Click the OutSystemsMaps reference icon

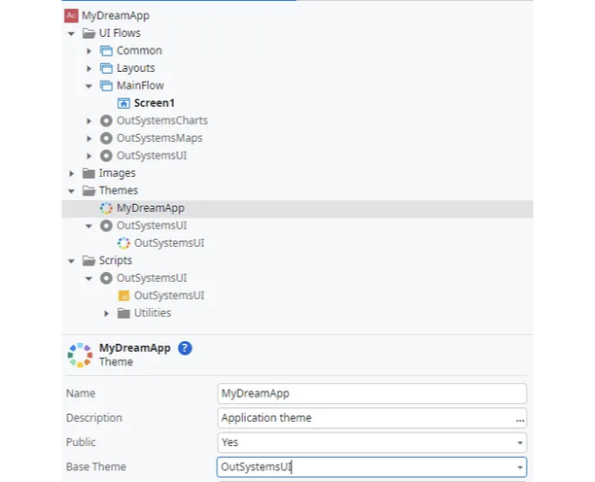click(106, 138)
